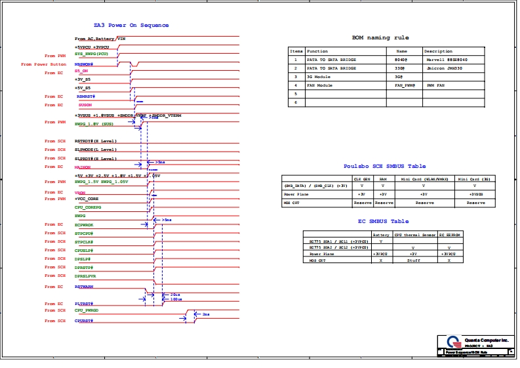This screenshot has width=520, height=368.
Task: Click the ZA3 Power On Sequence title
Action: [131, 26]
